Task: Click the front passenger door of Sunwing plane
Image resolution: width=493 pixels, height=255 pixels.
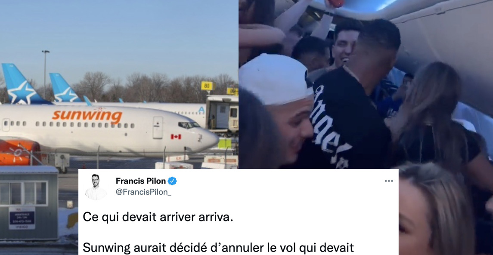Action: [x=158, y=127]
